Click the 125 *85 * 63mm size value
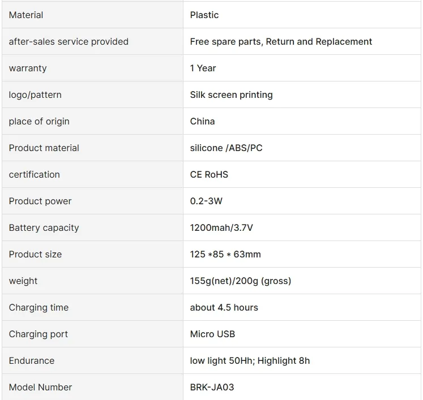 (x=225, y=255)
